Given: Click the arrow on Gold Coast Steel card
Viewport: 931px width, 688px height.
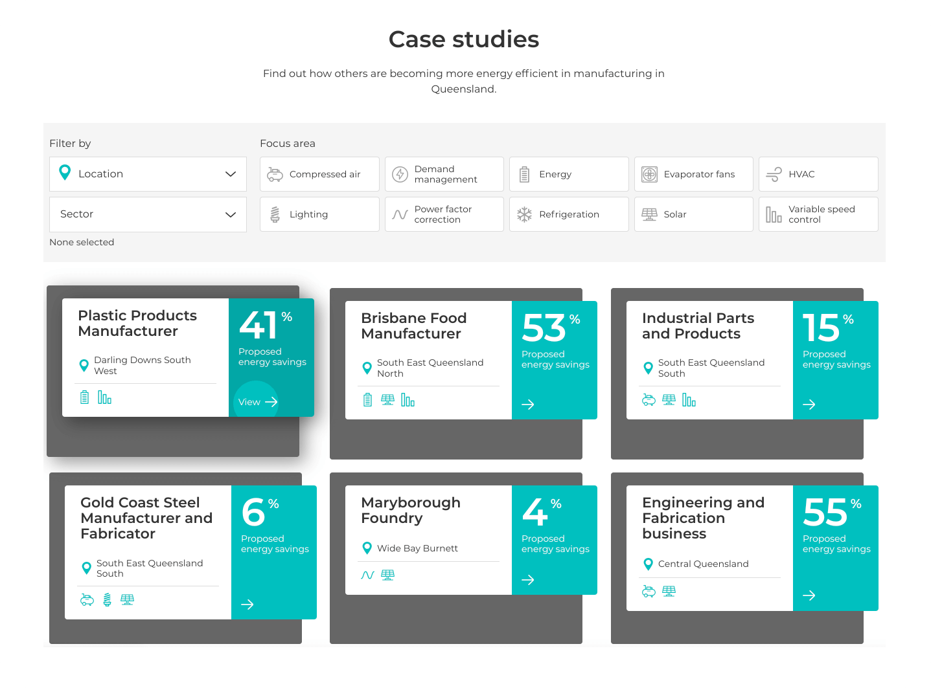Looking at the screenshot, I should click(x=247, y=605).
